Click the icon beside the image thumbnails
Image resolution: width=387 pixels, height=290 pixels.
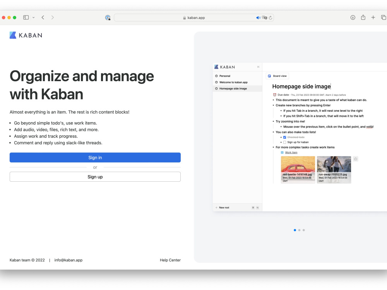coord(355,159)
